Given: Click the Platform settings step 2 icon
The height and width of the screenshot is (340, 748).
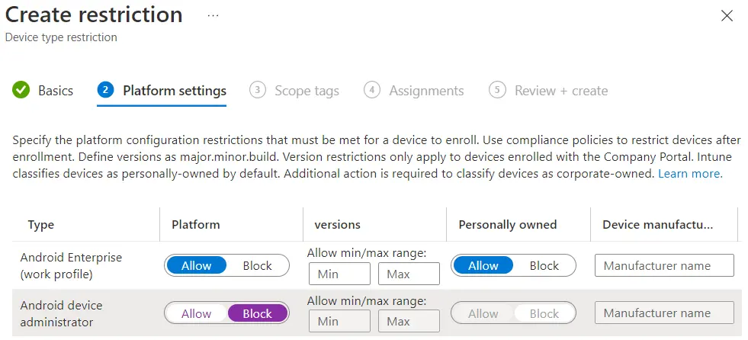Looking at the screenshot, I should click(x=105, y=90).
